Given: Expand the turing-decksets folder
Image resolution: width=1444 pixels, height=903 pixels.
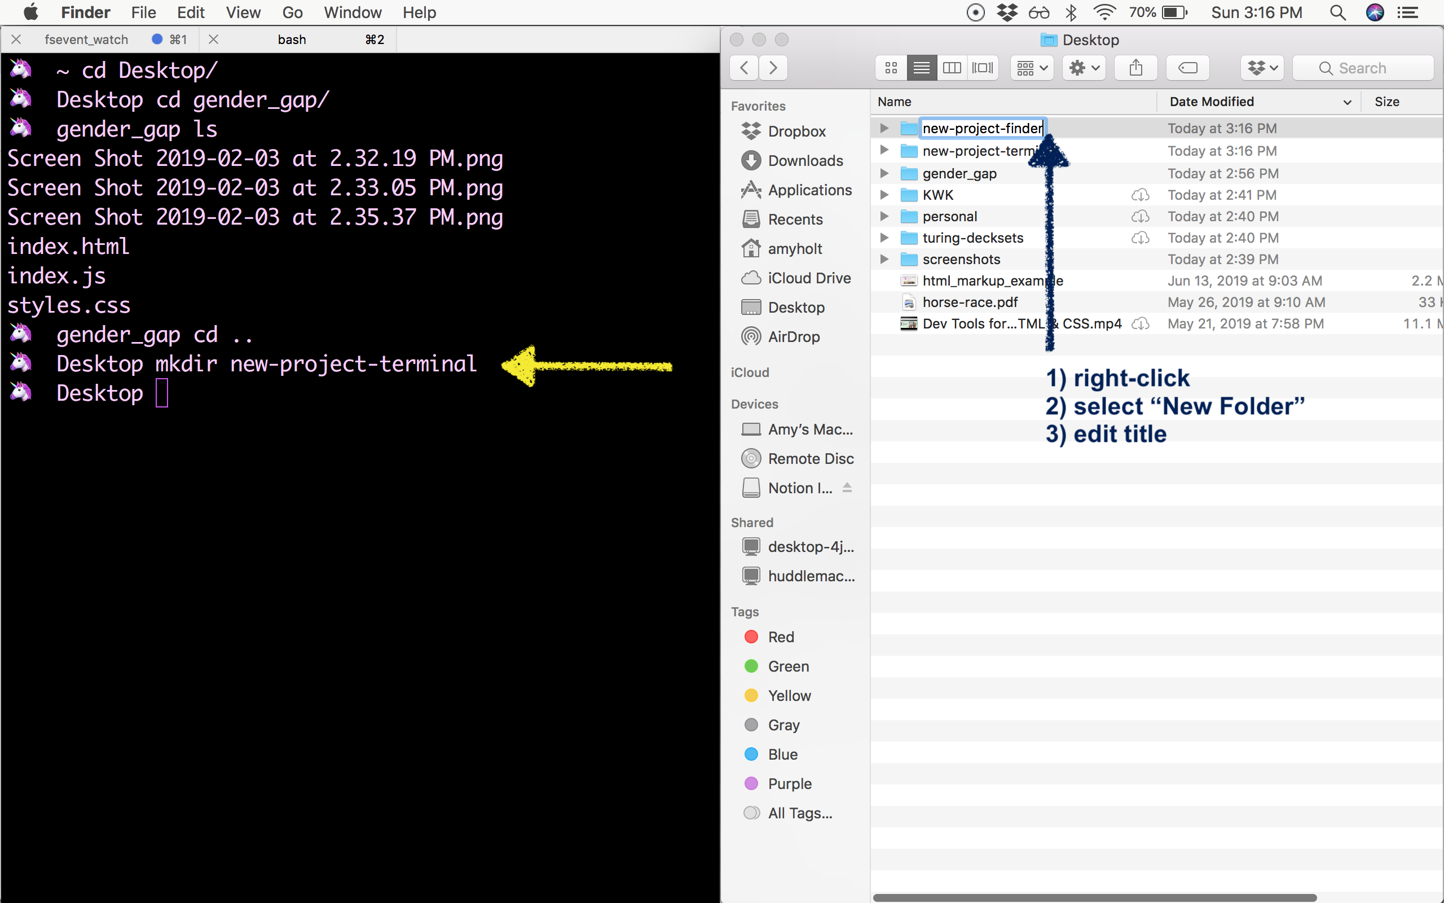Looking at the screenshot, I should click(884, 237).
